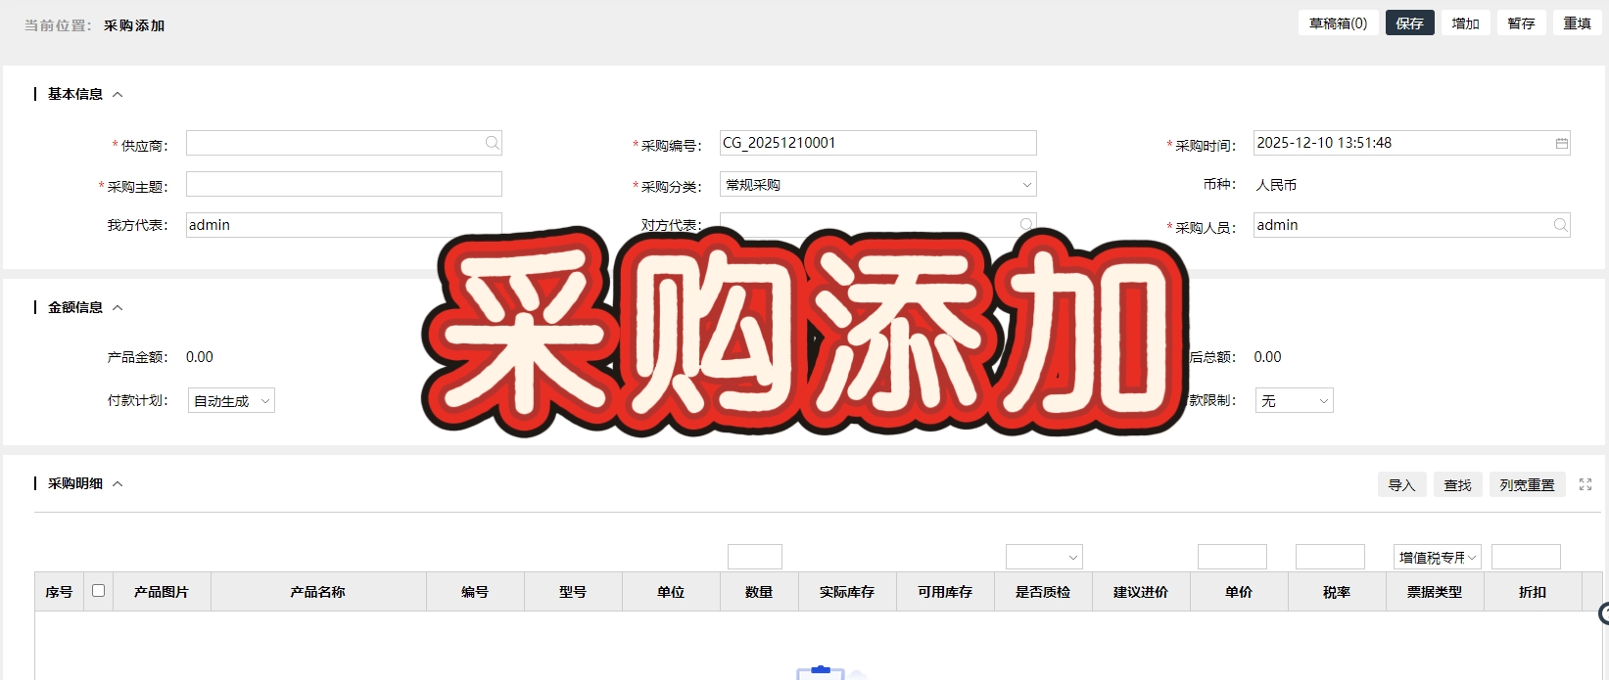Viewport: 1609px width, 680px height.
Task: Focus the 采购主题 input field
Action: point(344,184)
